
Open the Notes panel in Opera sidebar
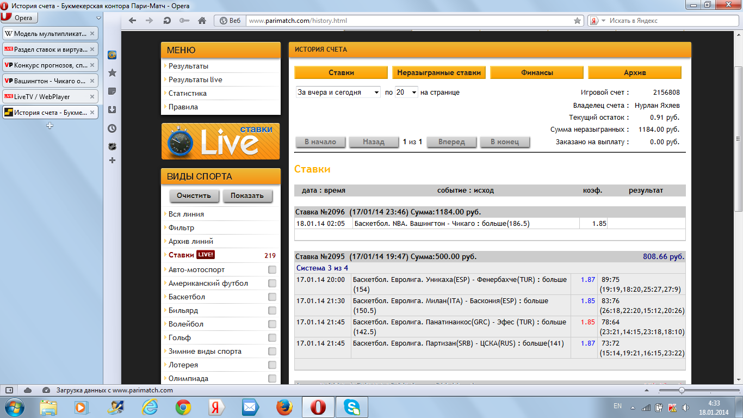(x=113, y=91)
